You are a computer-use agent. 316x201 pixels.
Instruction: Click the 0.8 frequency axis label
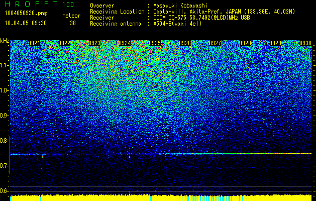click(x=4, y=141)
